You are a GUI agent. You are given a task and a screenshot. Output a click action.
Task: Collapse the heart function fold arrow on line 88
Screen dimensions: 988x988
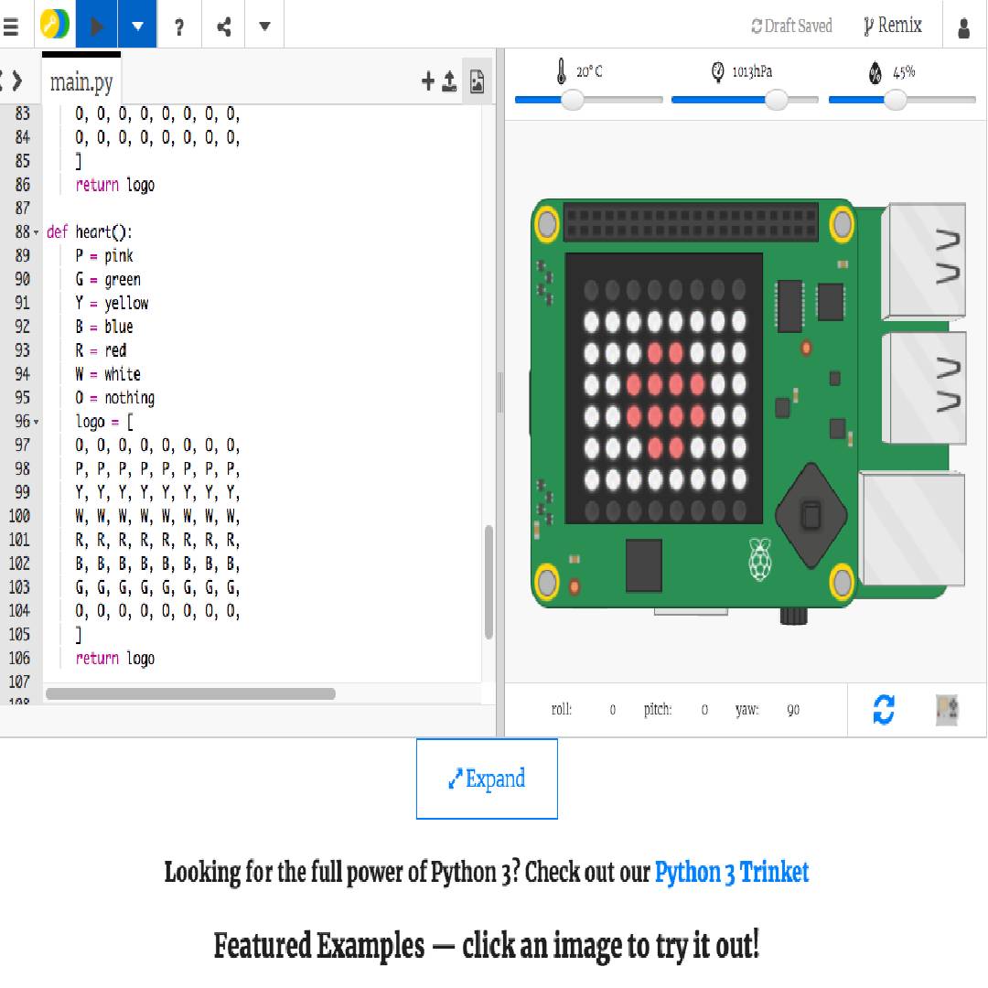(x=37, y=232)
